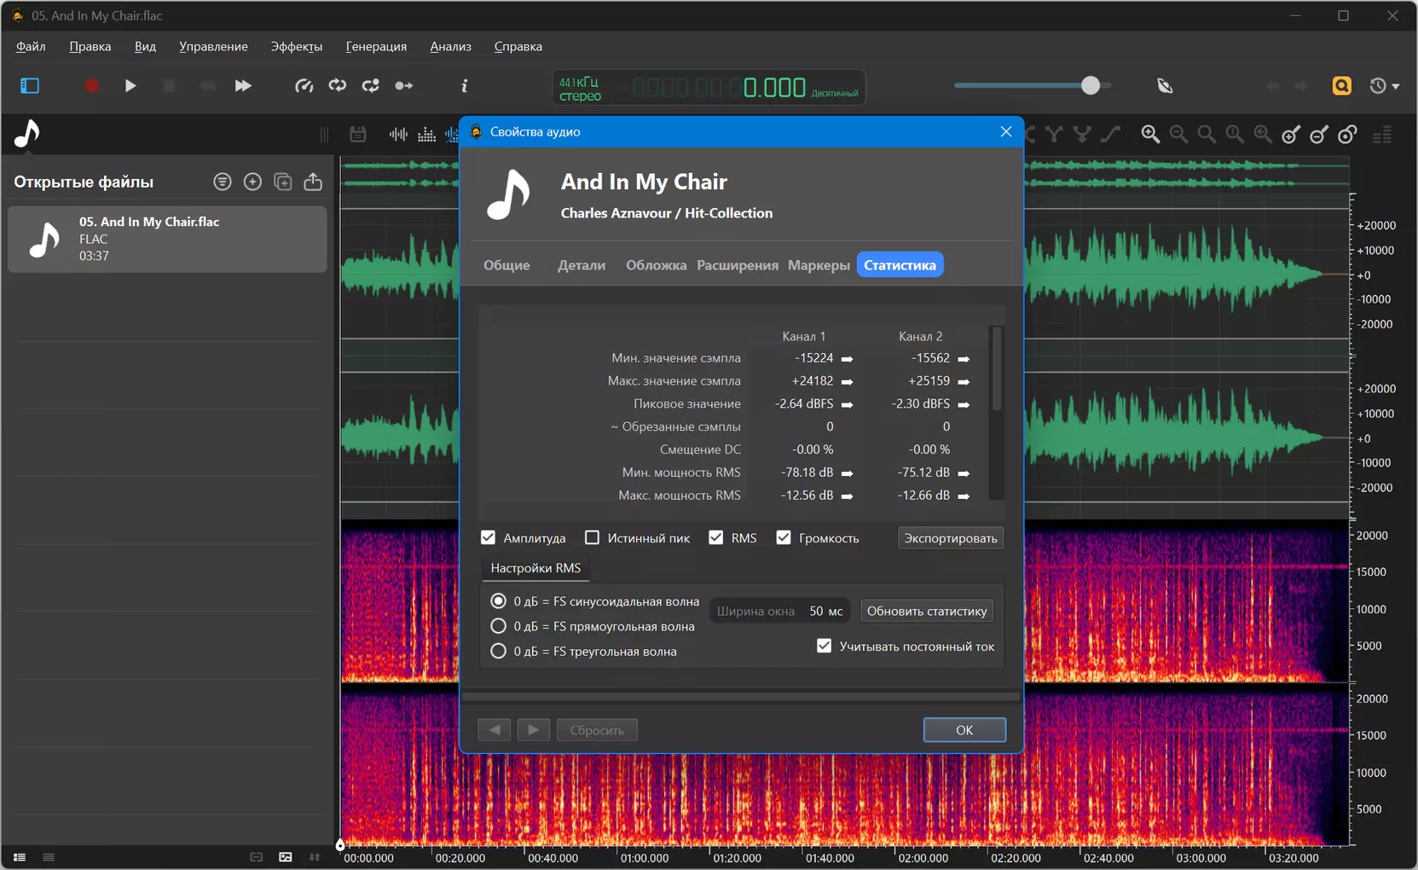Click the Экспортировать button
Viewport: 1418px width, 870px height.
[x=951, y=538]
